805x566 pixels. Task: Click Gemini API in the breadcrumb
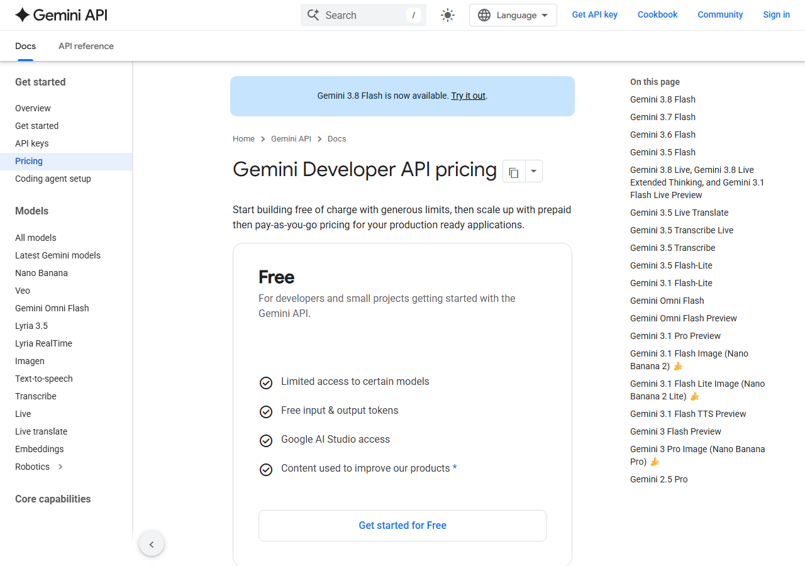tap(291, 138)
